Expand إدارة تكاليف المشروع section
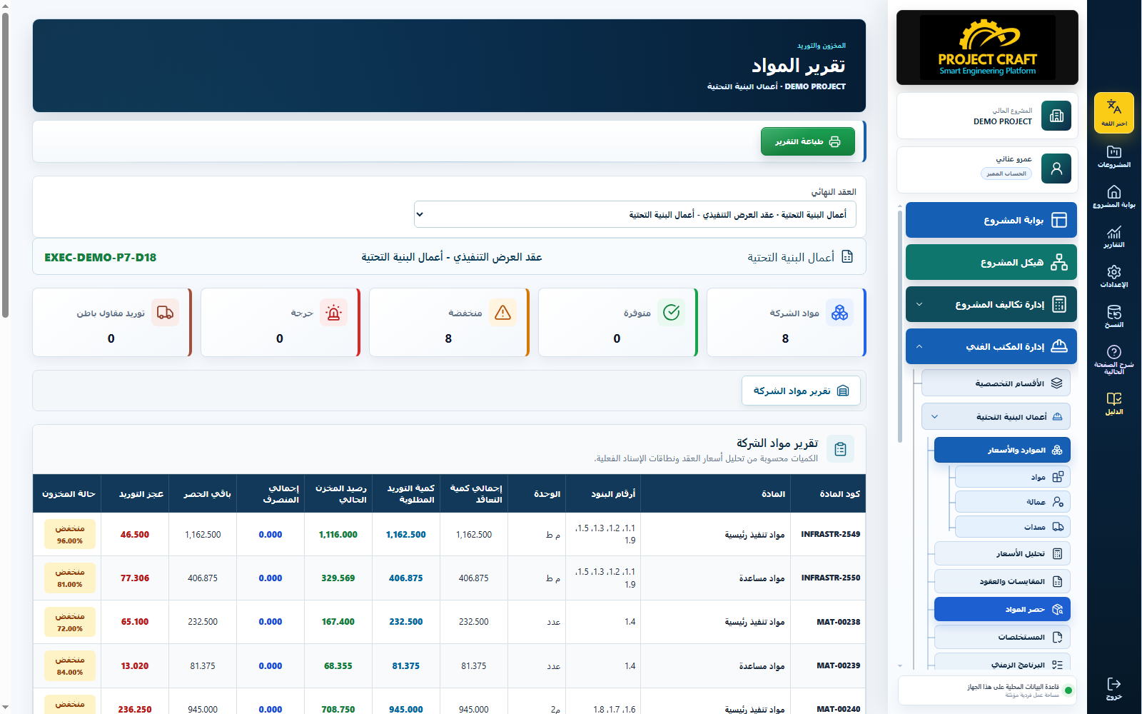The width and height of the screenshot is (1142, 714). coord(991,305)
